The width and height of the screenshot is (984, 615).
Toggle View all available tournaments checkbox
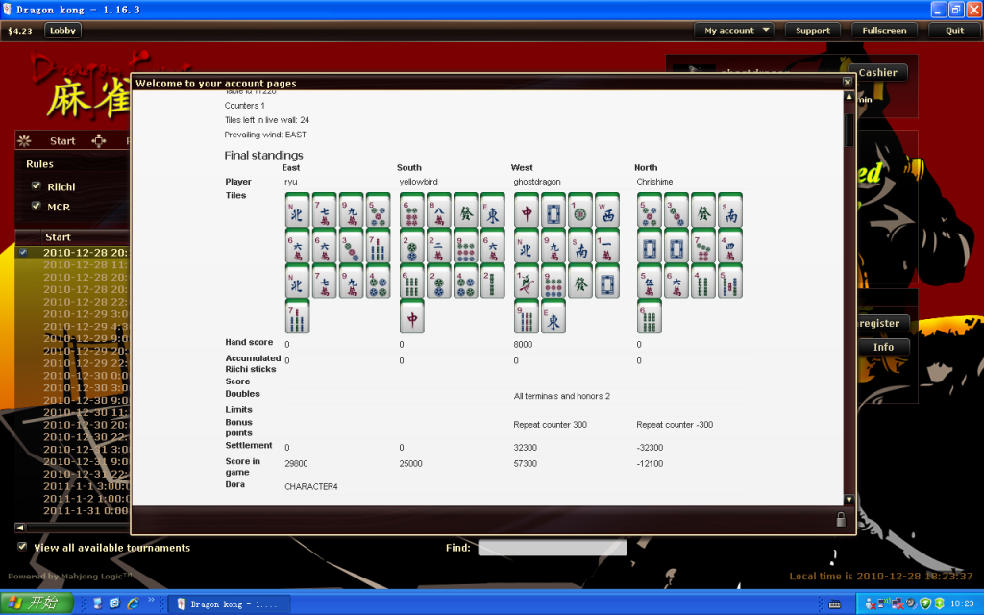23,547
